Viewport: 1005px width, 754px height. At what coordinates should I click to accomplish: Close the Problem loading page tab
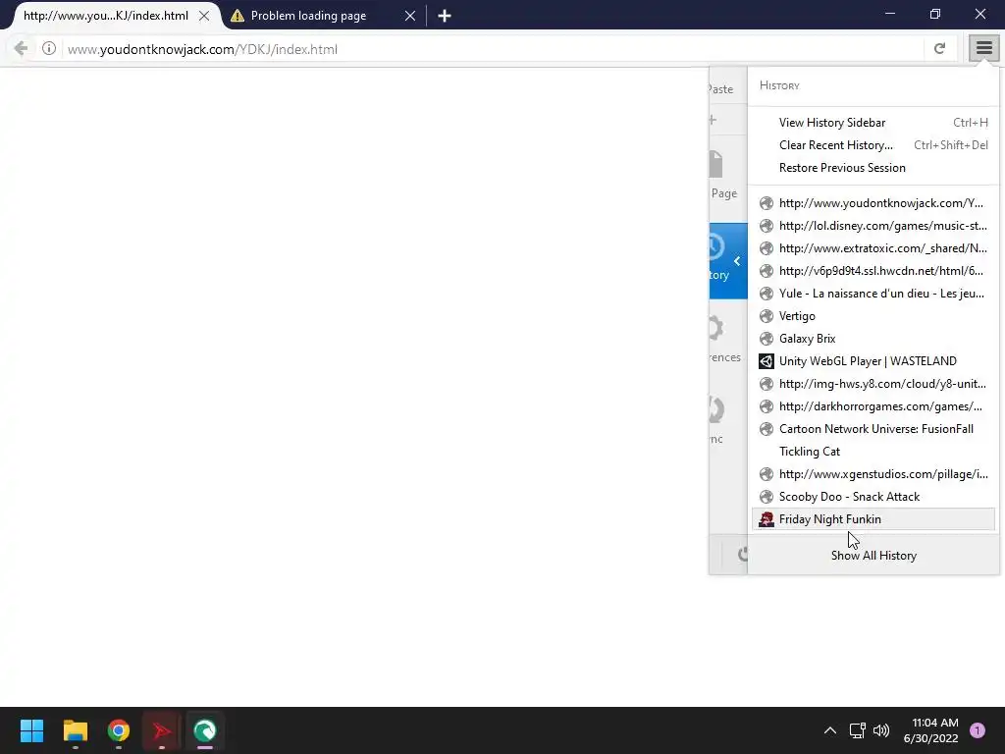(410, 16)
